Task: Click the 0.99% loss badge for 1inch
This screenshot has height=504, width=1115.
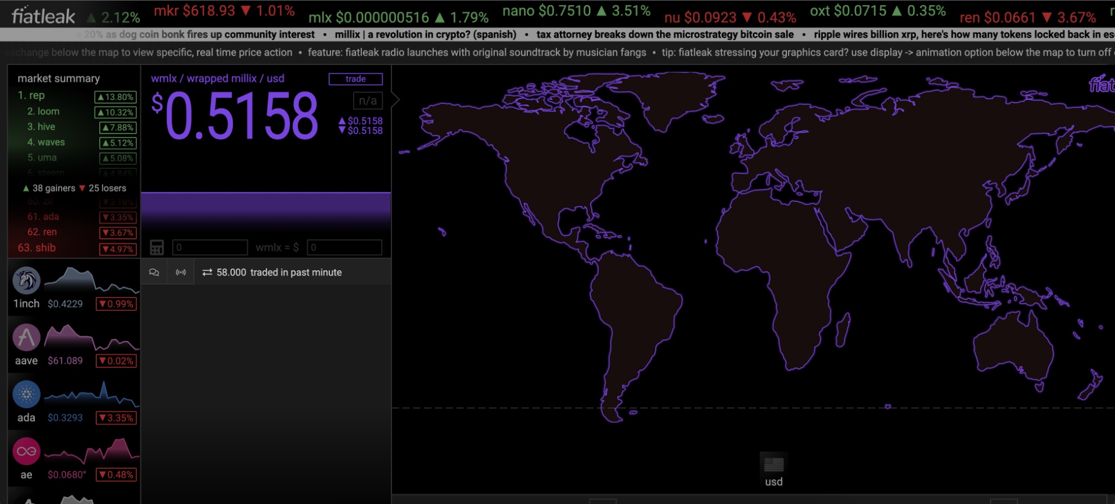Action: coord(116,304)
